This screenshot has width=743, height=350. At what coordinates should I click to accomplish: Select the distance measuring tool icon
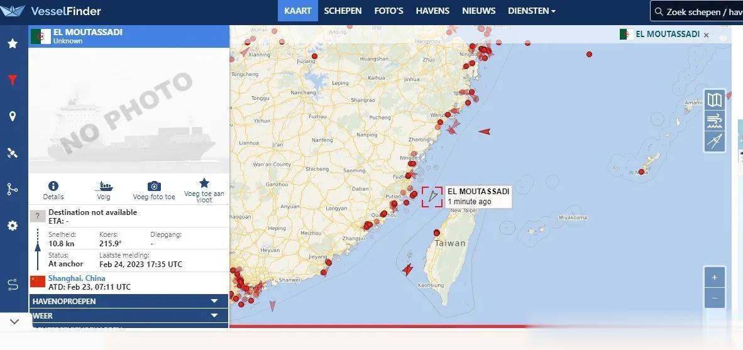(715, 141)
